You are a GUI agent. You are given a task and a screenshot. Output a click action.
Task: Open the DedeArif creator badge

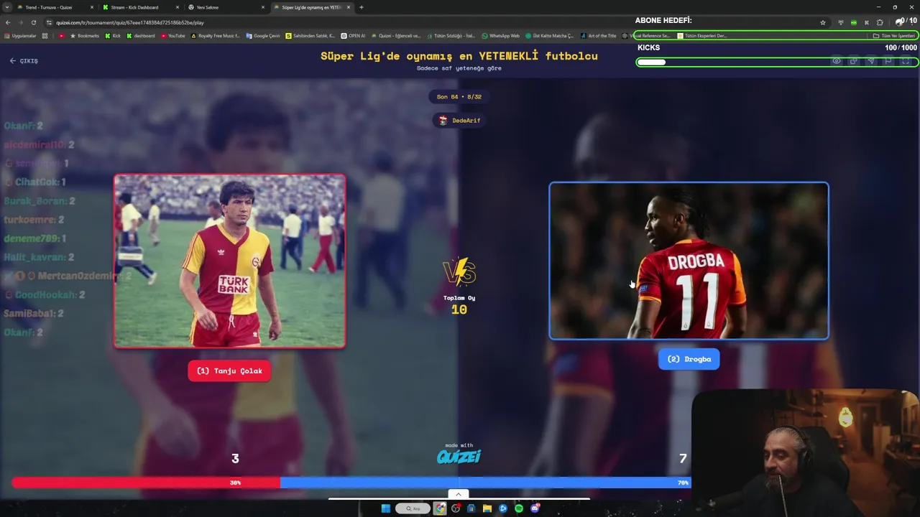pyautogui.click(x=459, y=121)
